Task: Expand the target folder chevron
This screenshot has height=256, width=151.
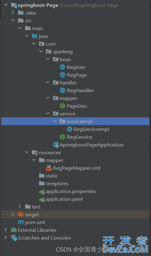Action: [13, 214]
